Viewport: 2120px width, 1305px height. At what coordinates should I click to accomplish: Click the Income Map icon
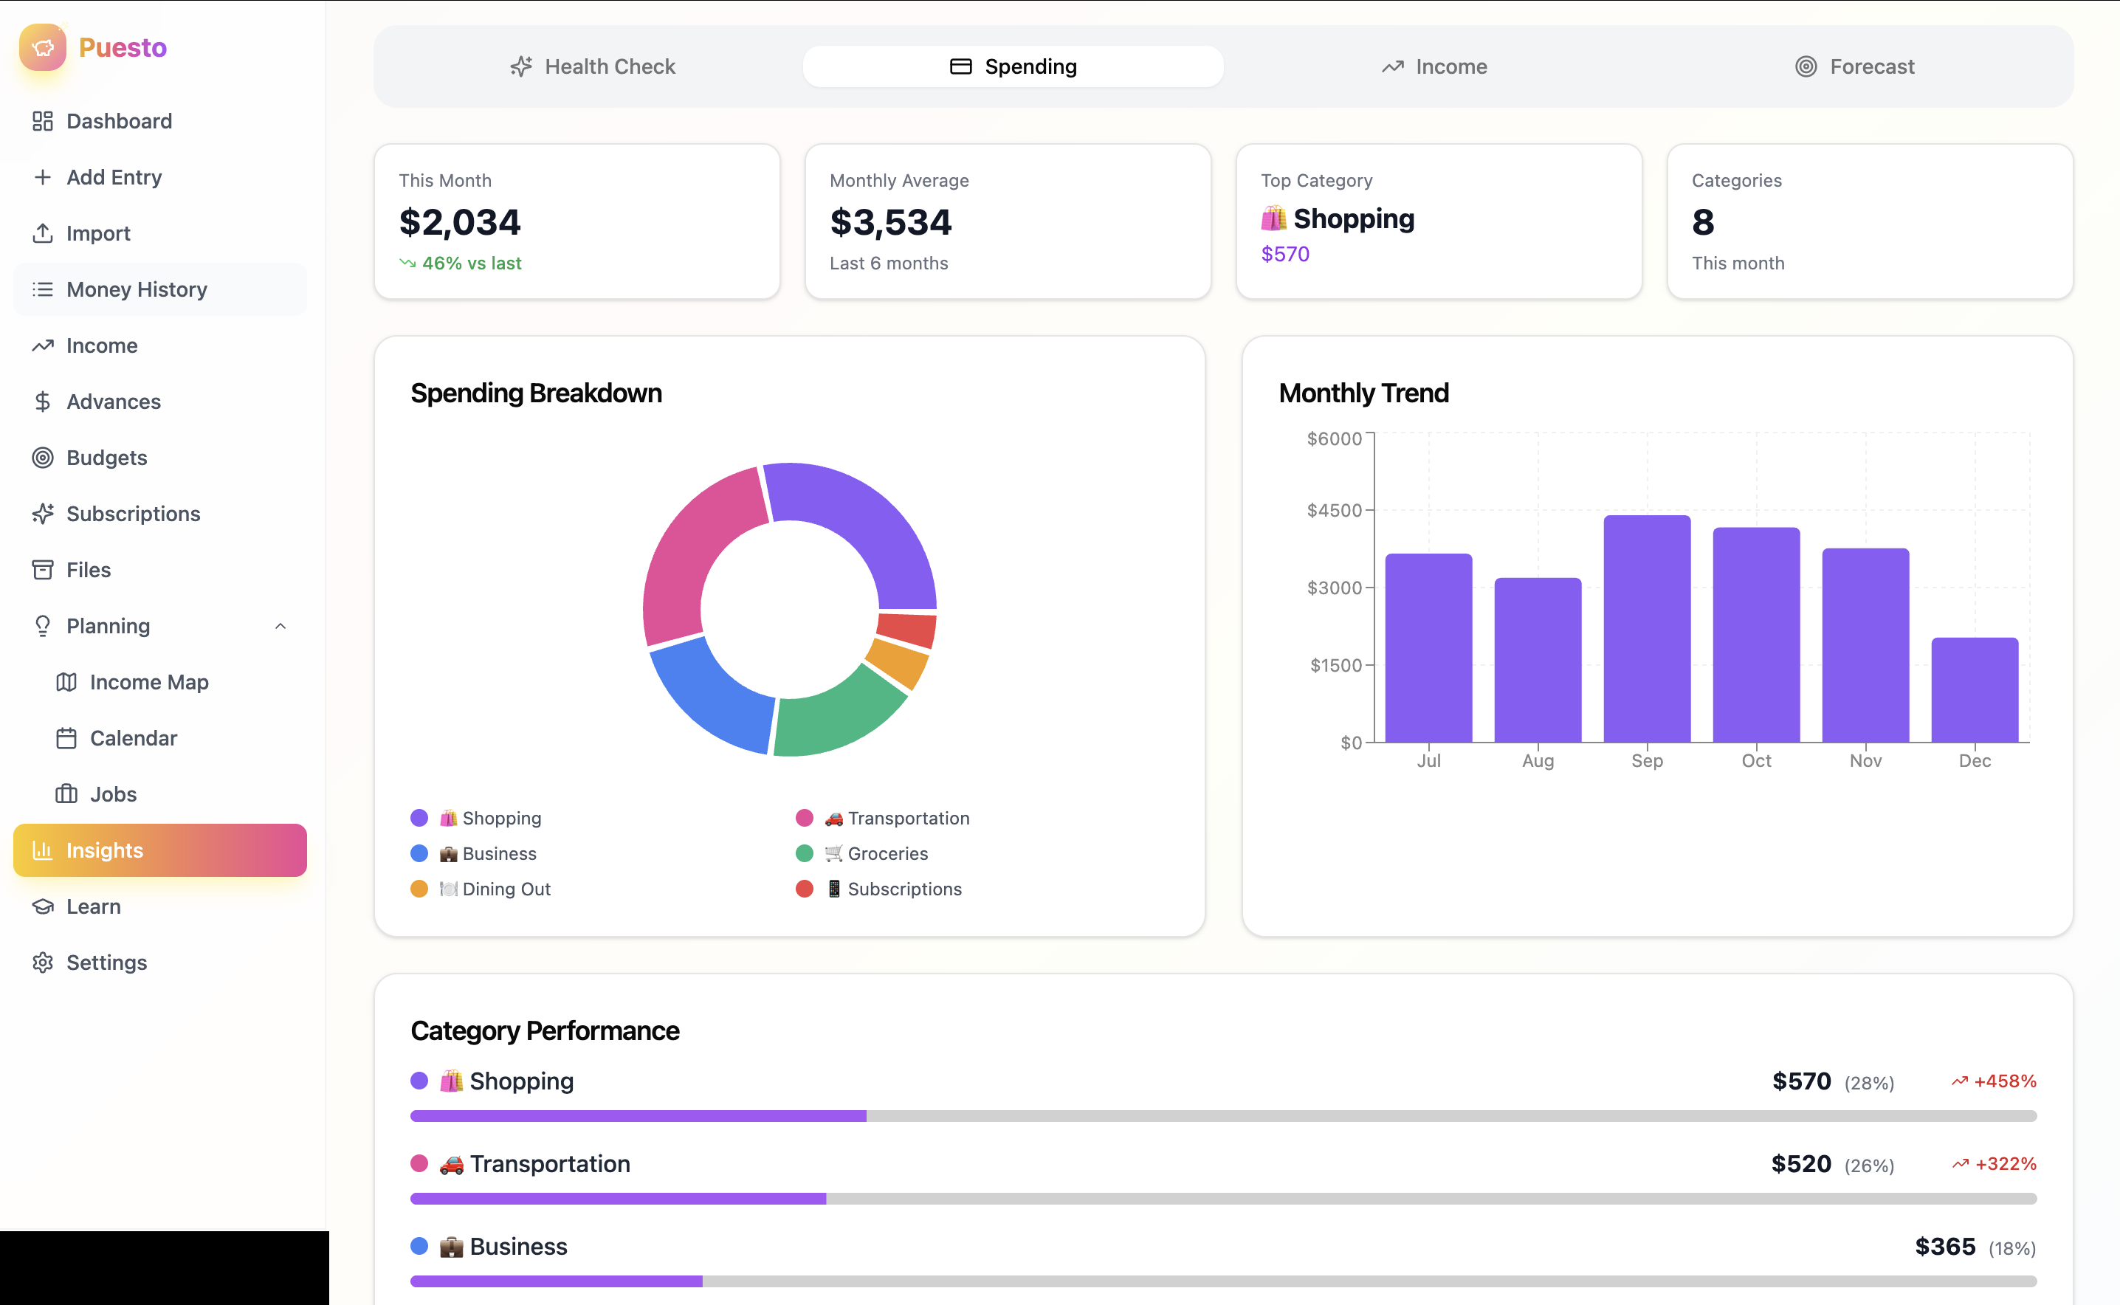66,682
